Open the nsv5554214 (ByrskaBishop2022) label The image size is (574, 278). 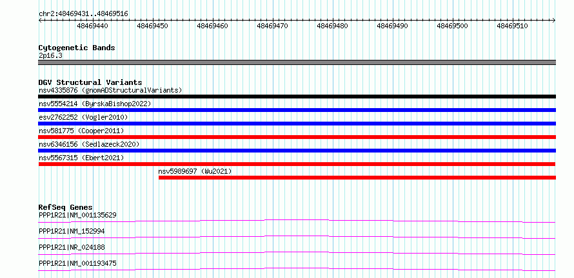[95, 104]
